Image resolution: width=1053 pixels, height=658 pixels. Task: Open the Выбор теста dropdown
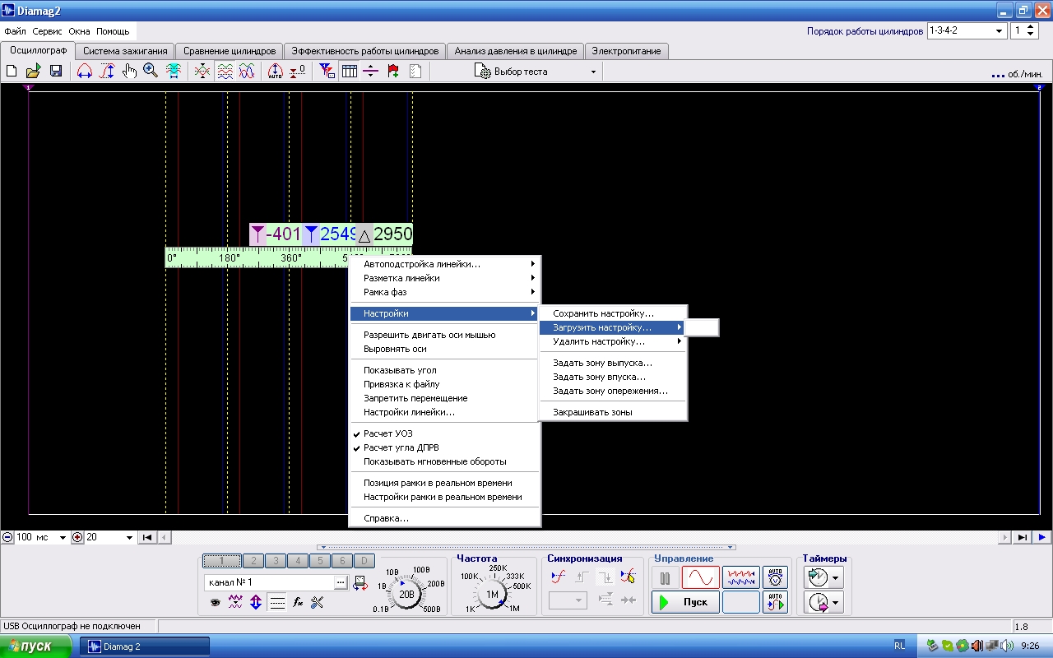point(593,72)
